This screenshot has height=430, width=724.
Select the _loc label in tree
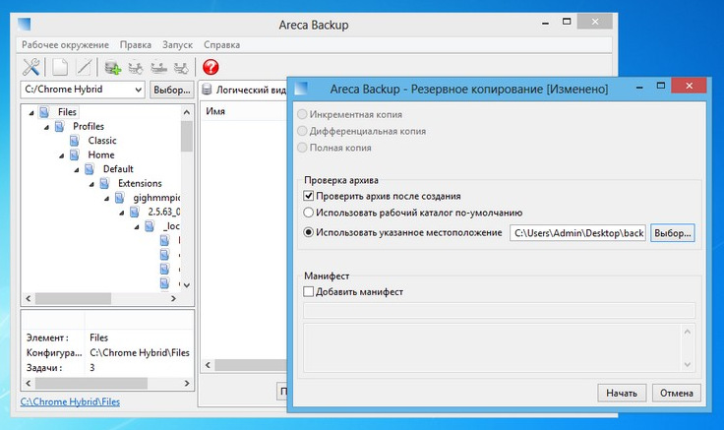pyautogui.click(x=171, y=226)
